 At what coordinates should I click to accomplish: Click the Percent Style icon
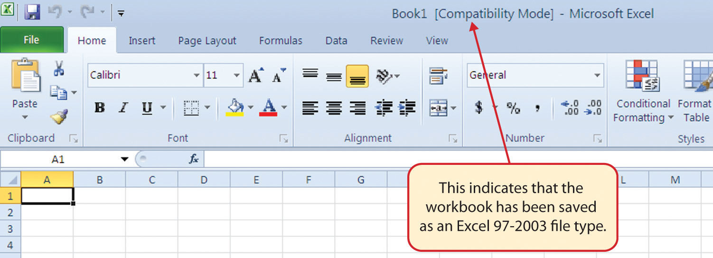click(x=513, y=108)
